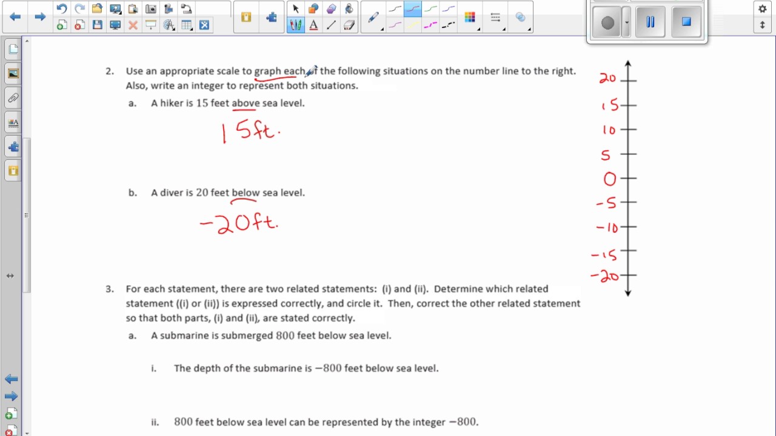Open the Attachments paperclip tab

click(13, 98)
